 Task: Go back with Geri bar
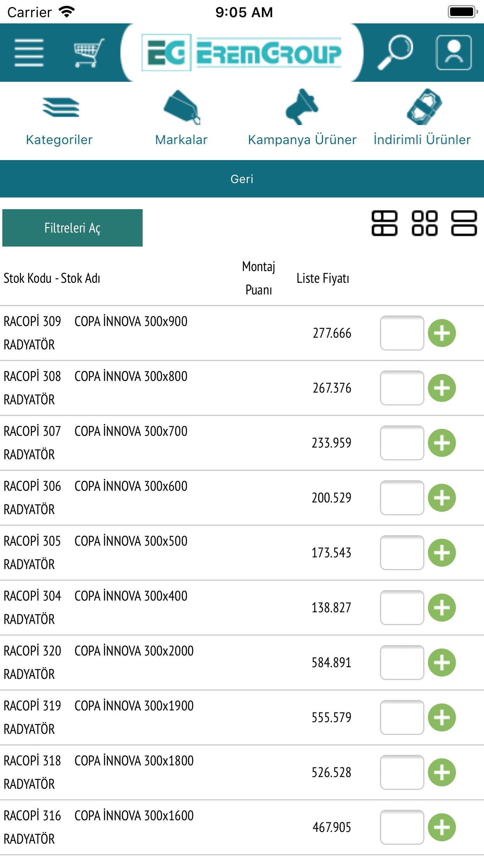click(x=242, y=179)
